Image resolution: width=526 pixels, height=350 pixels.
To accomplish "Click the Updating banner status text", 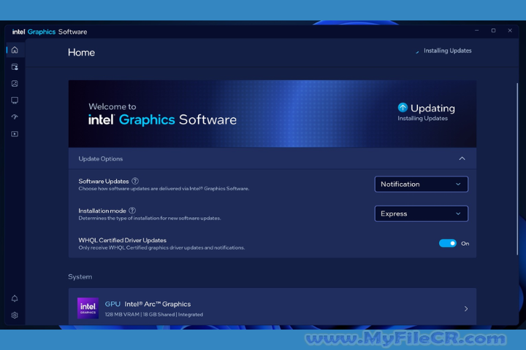I will tap(432, 108).
